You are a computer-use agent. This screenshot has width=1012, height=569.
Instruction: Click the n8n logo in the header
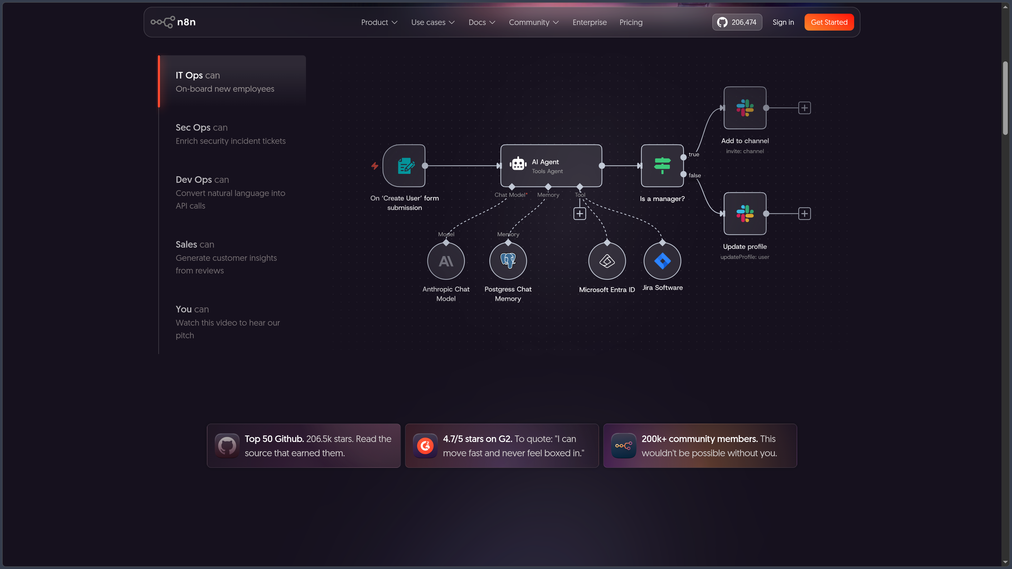pyautogui.click(x=173, y=22)
